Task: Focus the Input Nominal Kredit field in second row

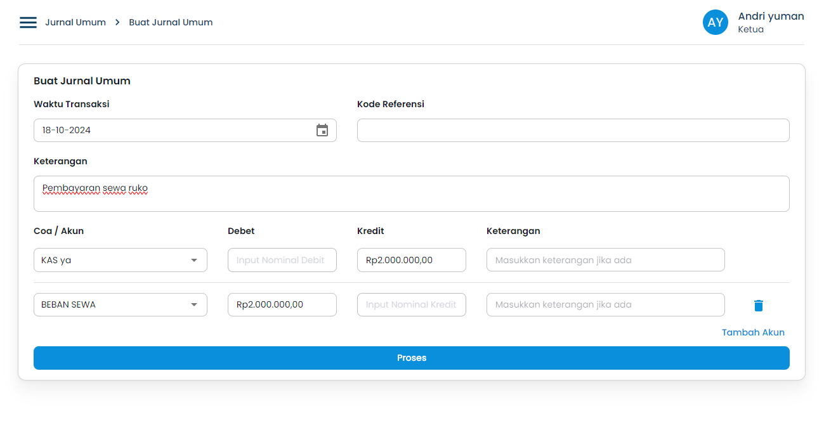Action: [x=411, y=304]
